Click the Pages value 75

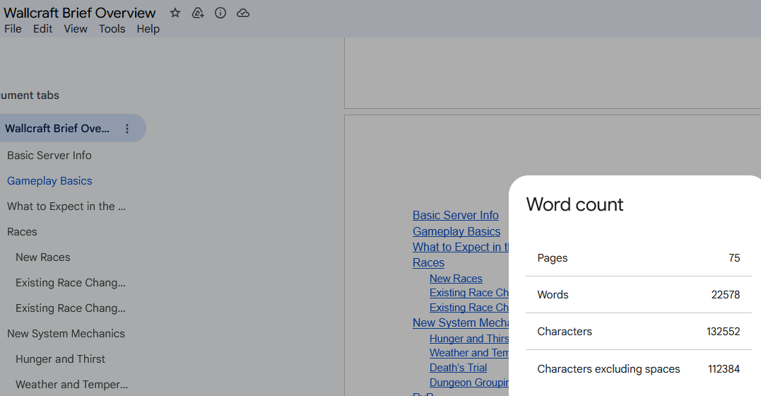[734, 258]
